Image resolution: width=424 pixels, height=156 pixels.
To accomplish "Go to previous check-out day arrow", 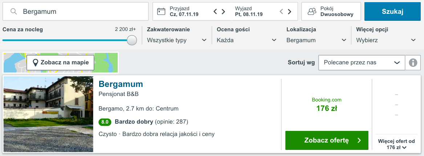I will coord(281,11).
